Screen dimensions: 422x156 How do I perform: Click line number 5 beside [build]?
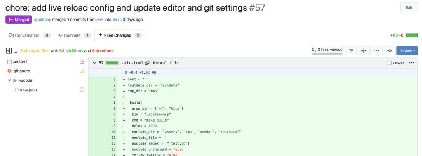coord(115,103)
